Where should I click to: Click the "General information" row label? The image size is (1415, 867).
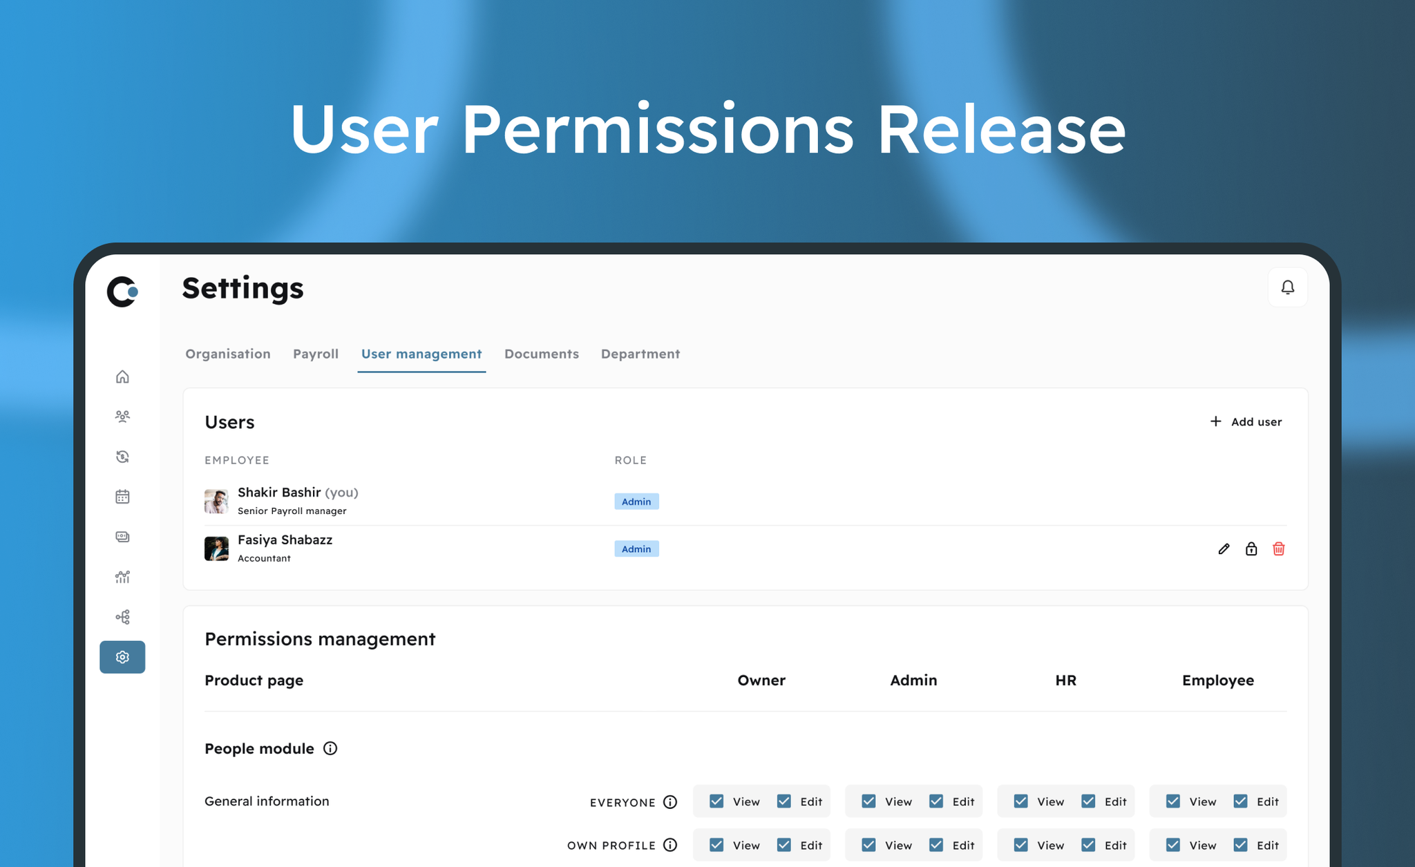[x=267, y=801]
